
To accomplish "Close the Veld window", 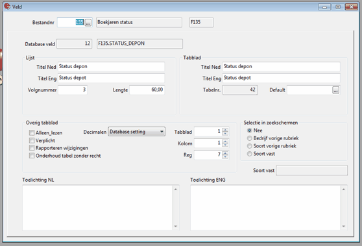I will coord(352,7).
